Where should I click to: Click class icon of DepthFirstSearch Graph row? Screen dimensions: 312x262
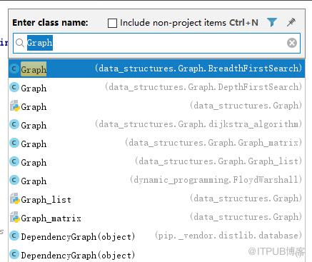tap(14, 87)
